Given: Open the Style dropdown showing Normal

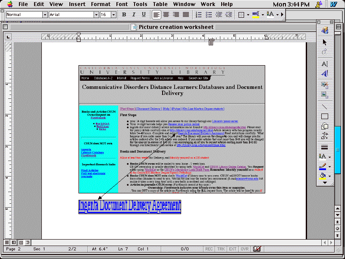Looking at the screenshot, I should click(45, 15).
